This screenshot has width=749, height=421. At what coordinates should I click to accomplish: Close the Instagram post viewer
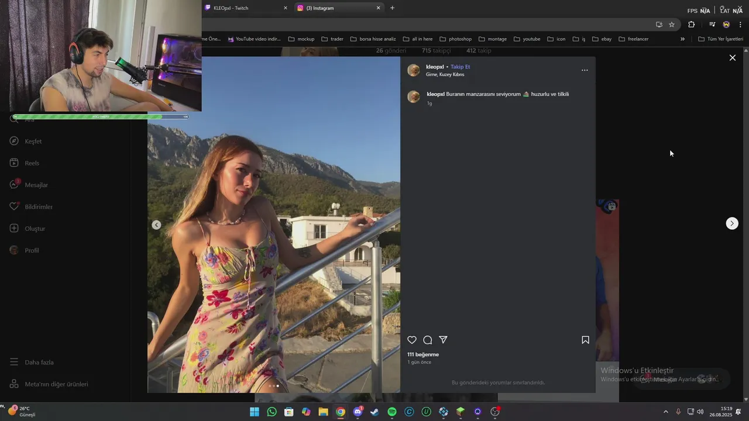point(733,57)
